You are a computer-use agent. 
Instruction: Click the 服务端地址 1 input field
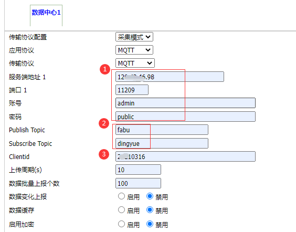point(170,77)
